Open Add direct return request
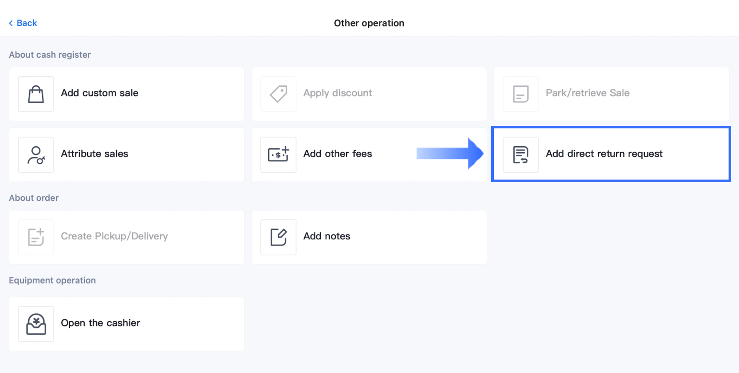This screenshot has width=739, height=373. point(604,154)
